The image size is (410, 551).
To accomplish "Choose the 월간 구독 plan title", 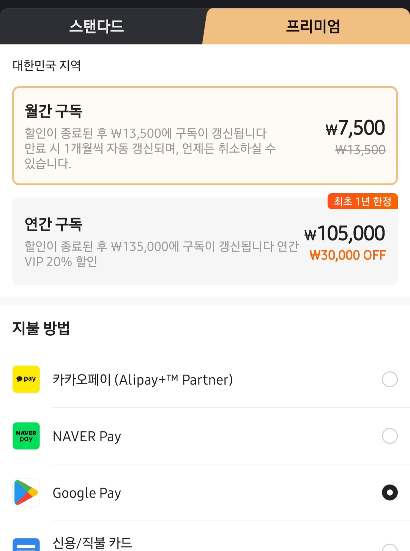I will (x=54, y=111).
